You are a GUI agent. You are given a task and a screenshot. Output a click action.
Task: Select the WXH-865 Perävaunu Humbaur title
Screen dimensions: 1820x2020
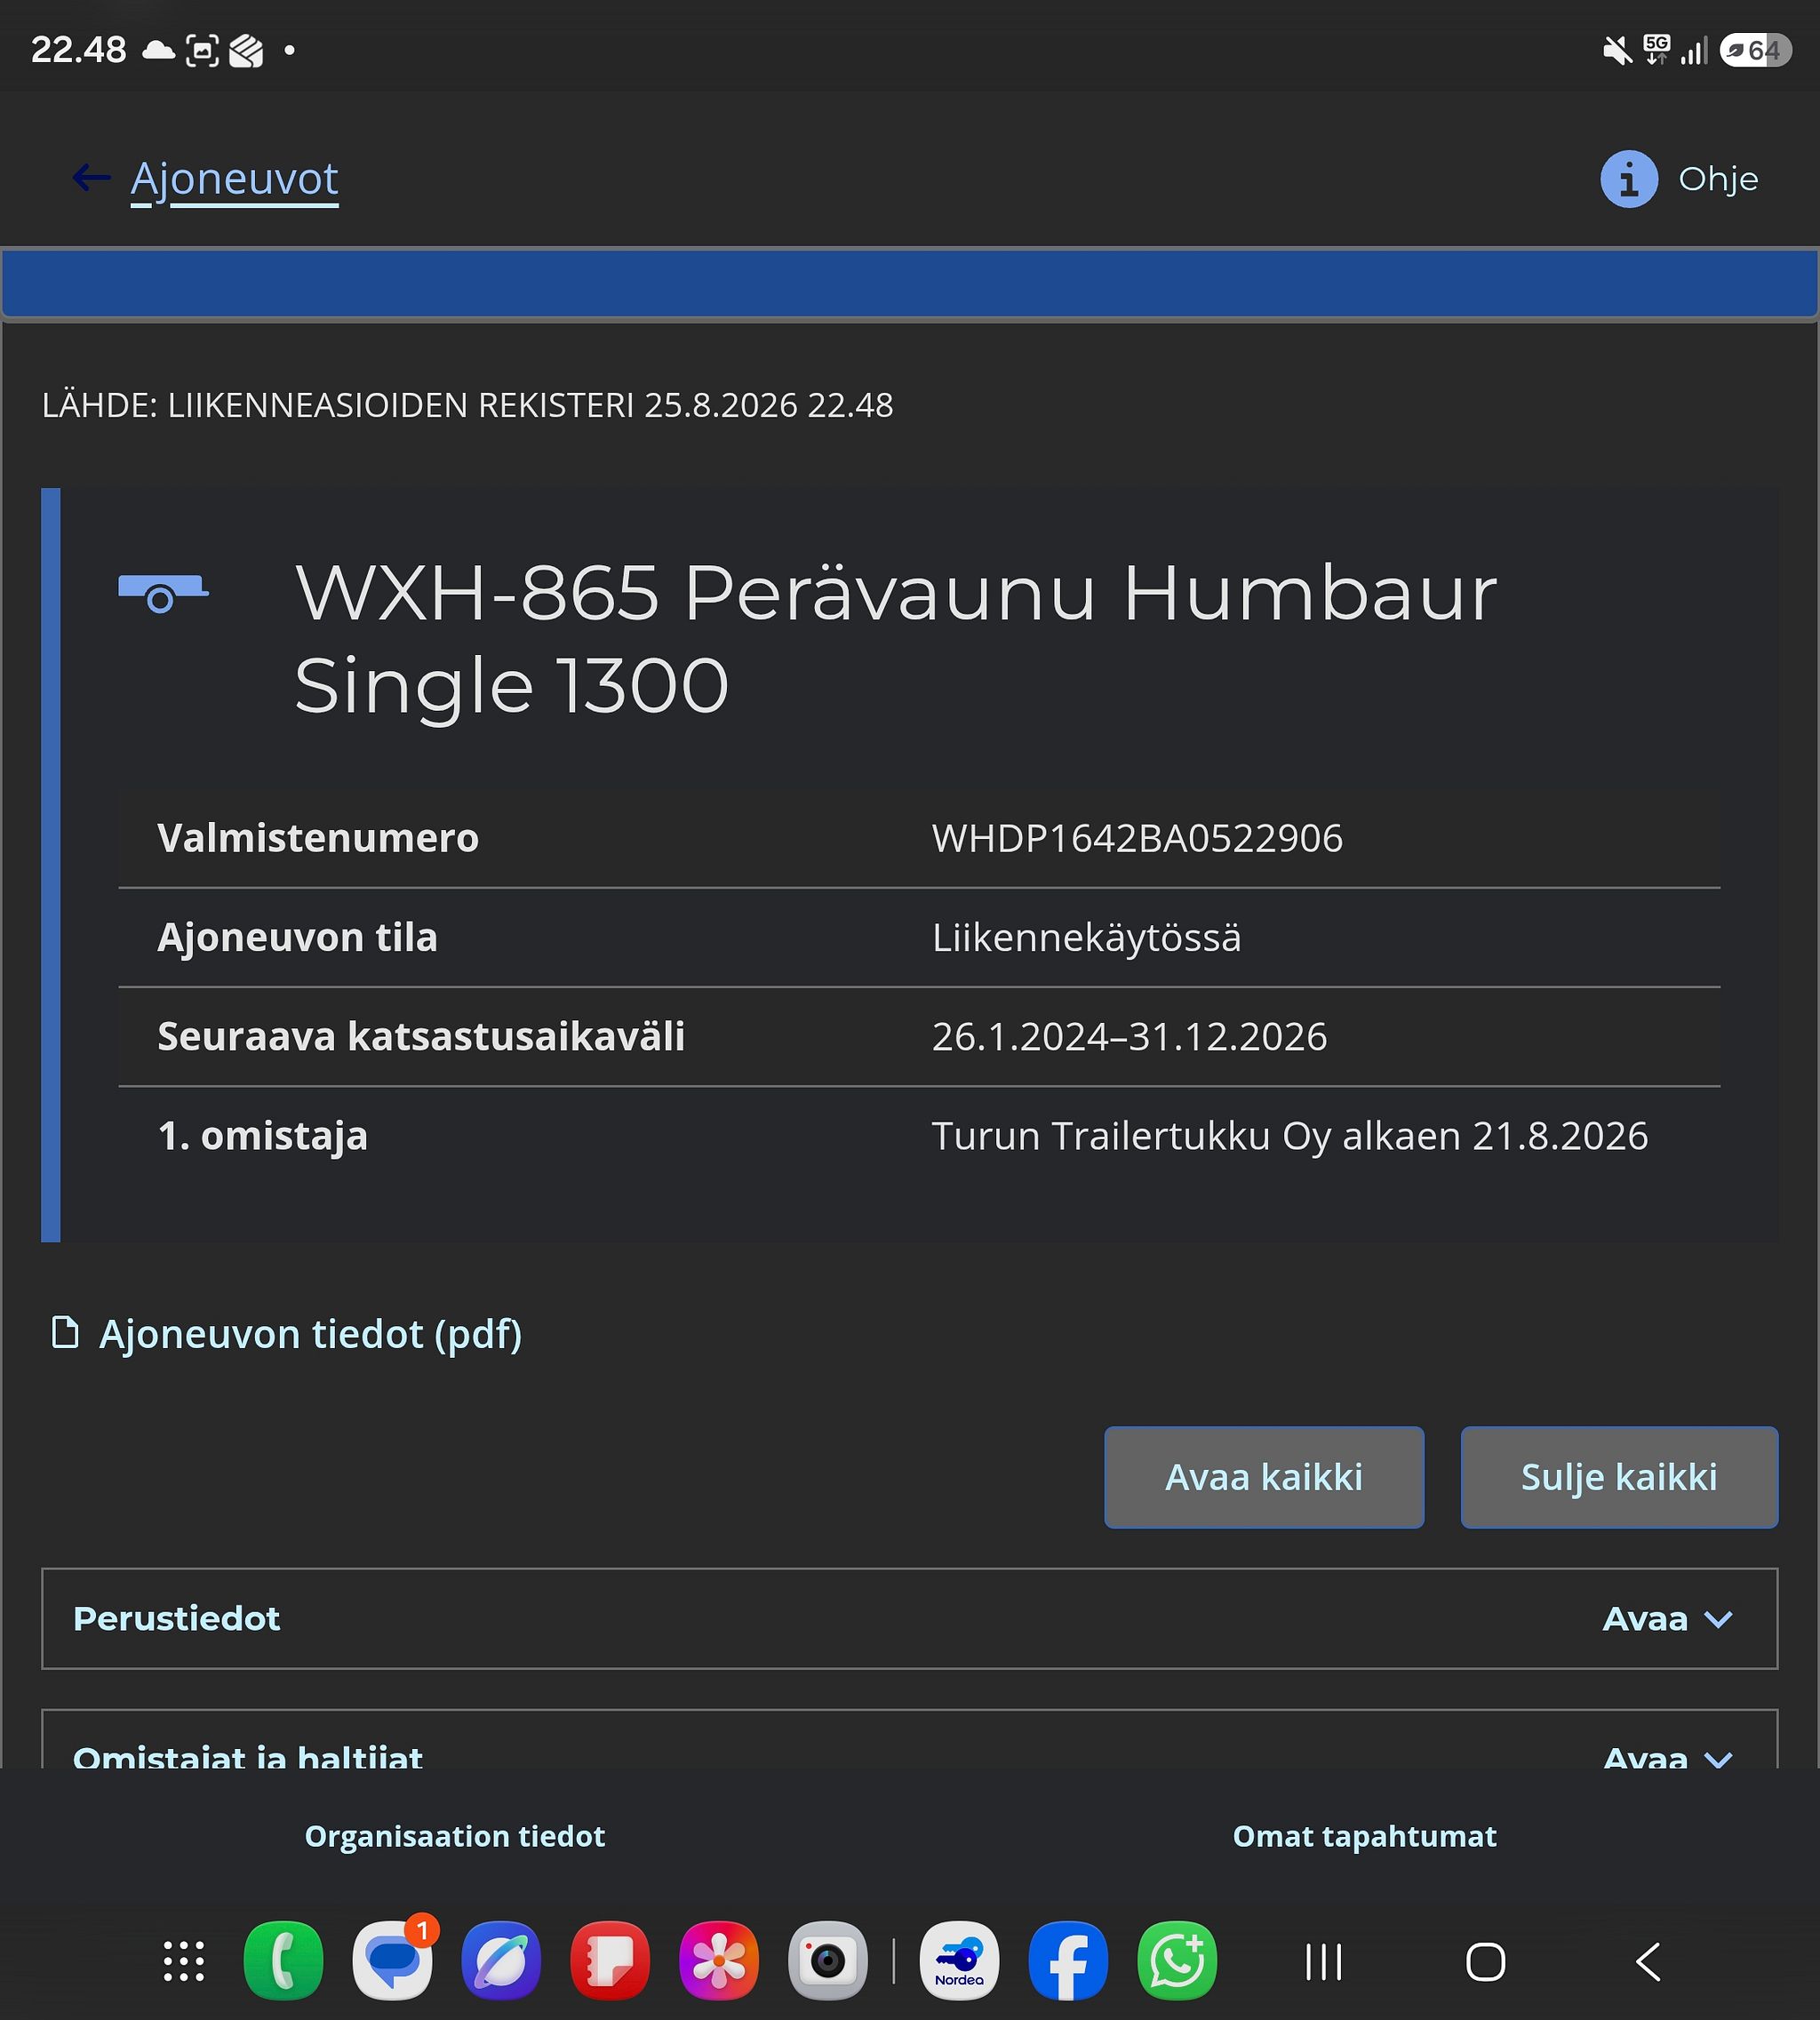point(896,638)
